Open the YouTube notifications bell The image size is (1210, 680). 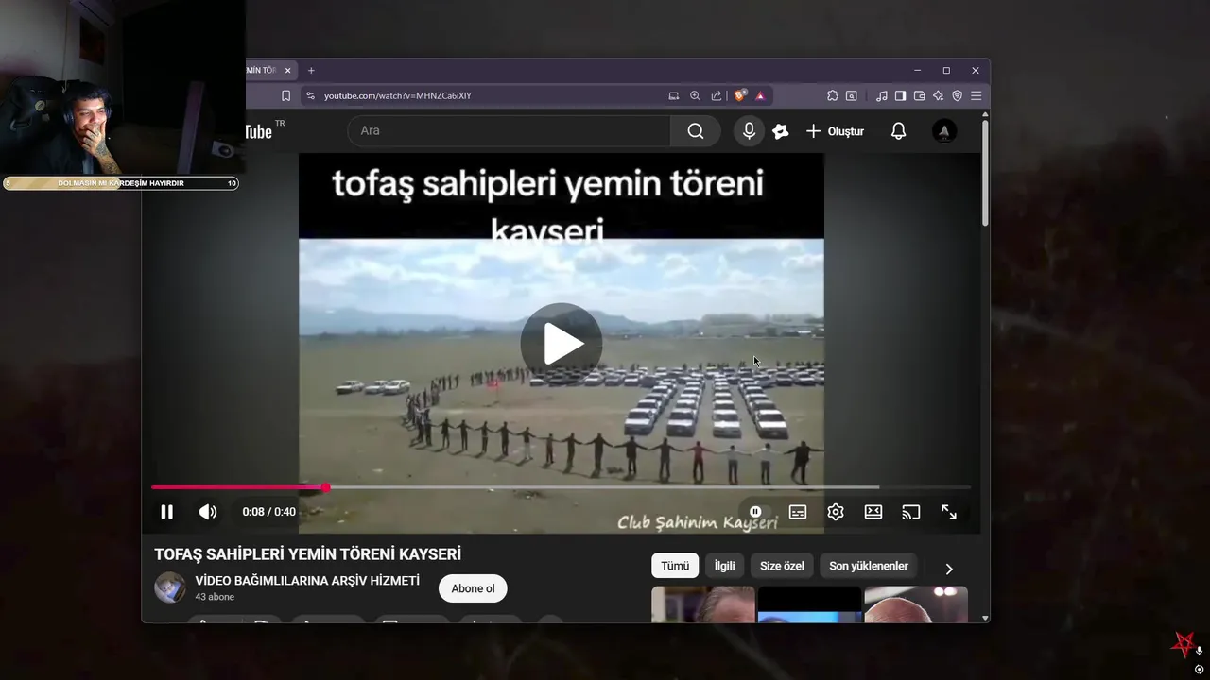899,131
